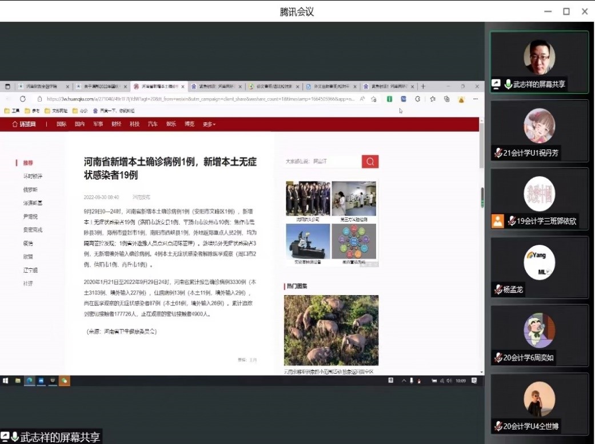Click the browser profile avatar icon
The height and width of the screenshot is (444, 595).
coord(461,99)
